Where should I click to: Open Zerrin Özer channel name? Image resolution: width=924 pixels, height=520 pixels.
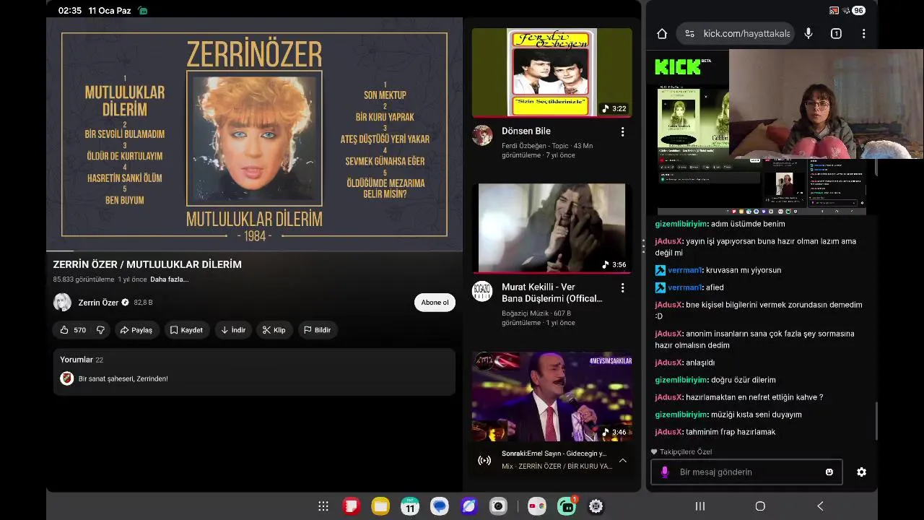(98, 303)
